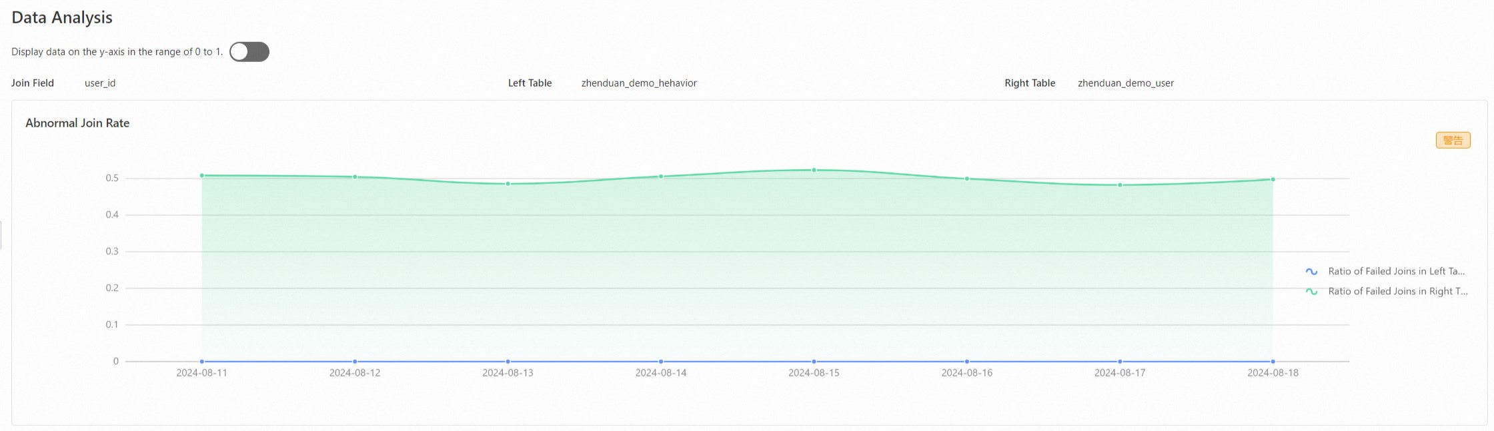
Task: Click the 2024-08-15 x-axis label
Action: click(814, 373)
